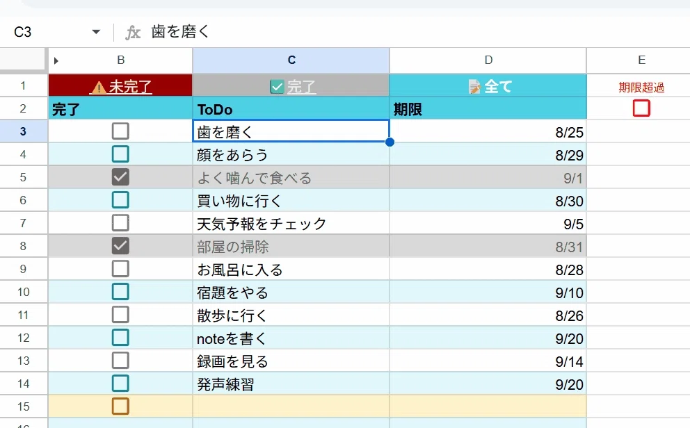The height and width of the screenshot is (428, 690).
Task: Select the cell 宿題をやる
Action: pyautogui.click(x=291, y=292)
